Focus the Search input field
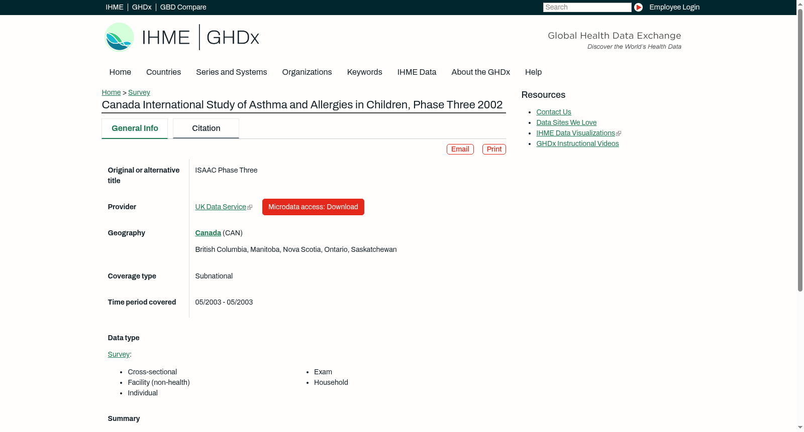Image resolution: width=804 pixels, height=432 pixels. point(587,7)
